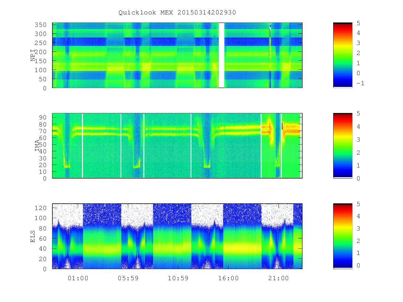Click the 01:00 time axis label
The image size is (403, 302).
point(78,278)
